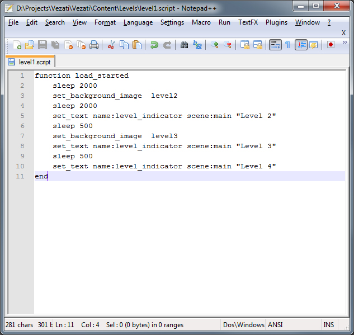Close all documents toolbar icon
354x335 pixels.
(x=81, y=45)
